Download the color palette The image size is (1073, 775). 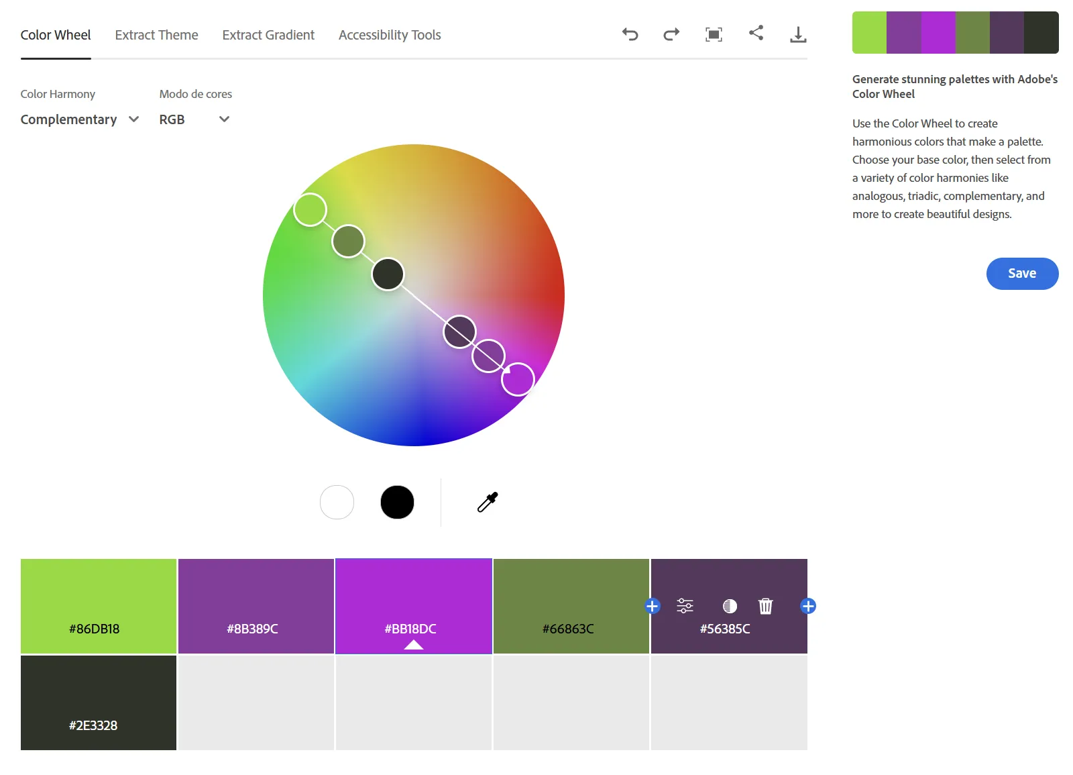point(798,34)
